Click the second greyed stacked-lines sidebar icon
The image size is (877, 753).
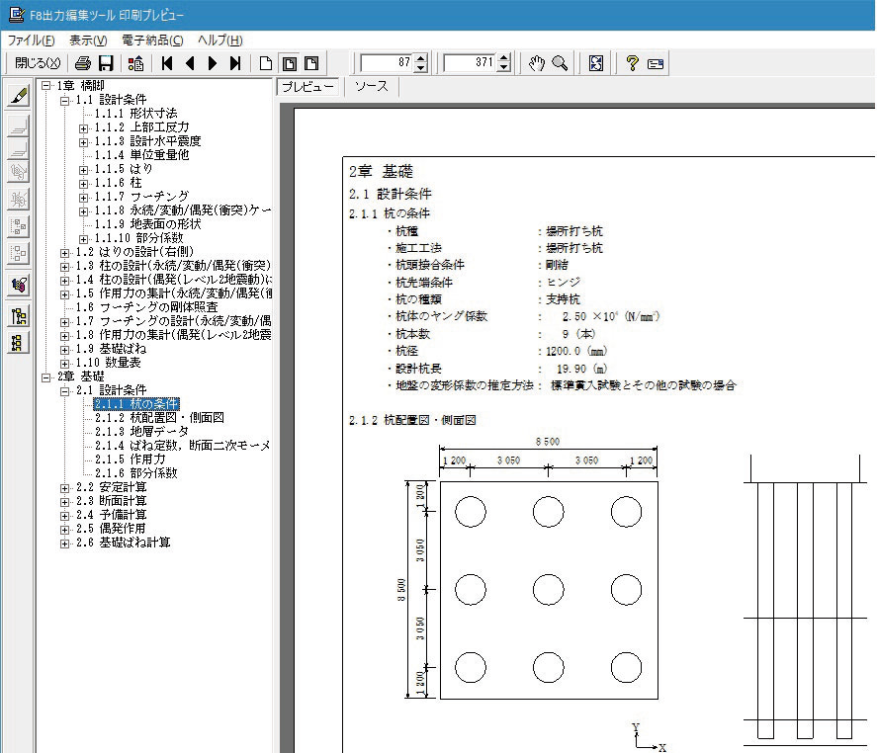pos(19,148)
